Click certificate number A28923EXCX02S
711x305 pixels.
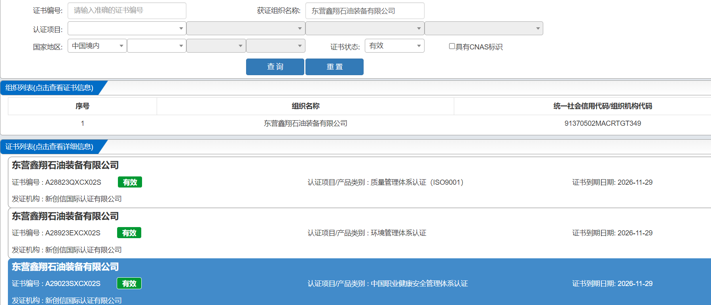coord(73,233)
